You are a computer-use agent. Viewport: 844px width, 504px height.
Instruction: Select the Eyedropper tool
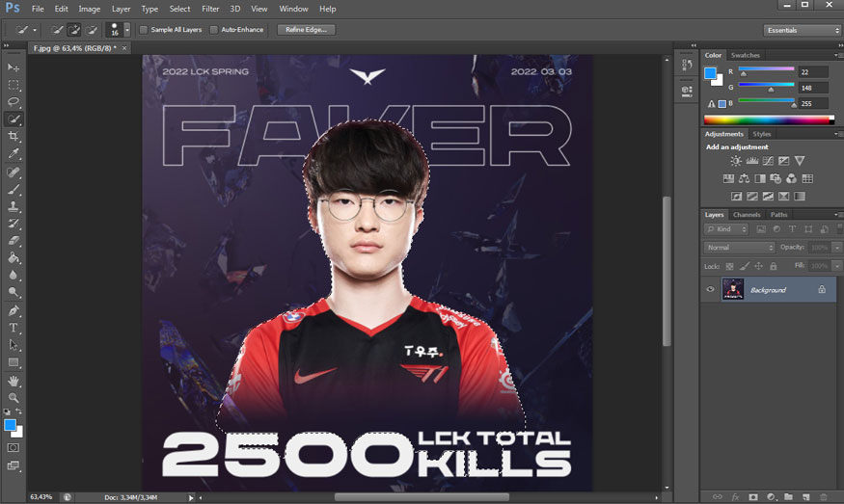[x=14, y=153]
